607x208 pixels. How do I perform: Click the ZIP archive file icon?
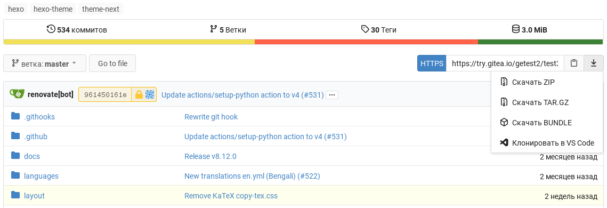[504, 82]
